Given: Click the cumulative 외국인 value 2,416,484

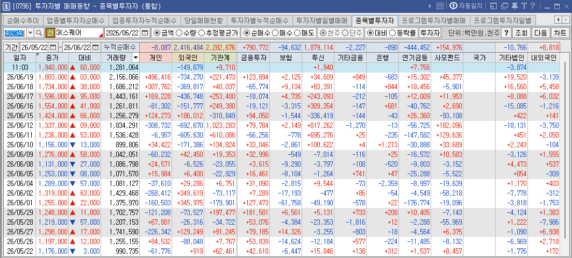Looking at the screenshot, I should tap(188, 47).
